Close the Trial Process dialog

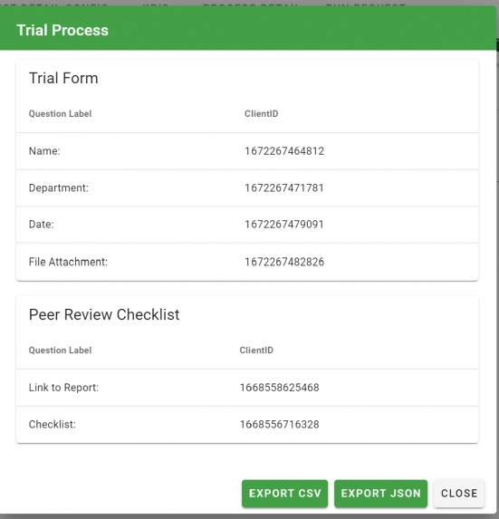[x=459, y=493]
